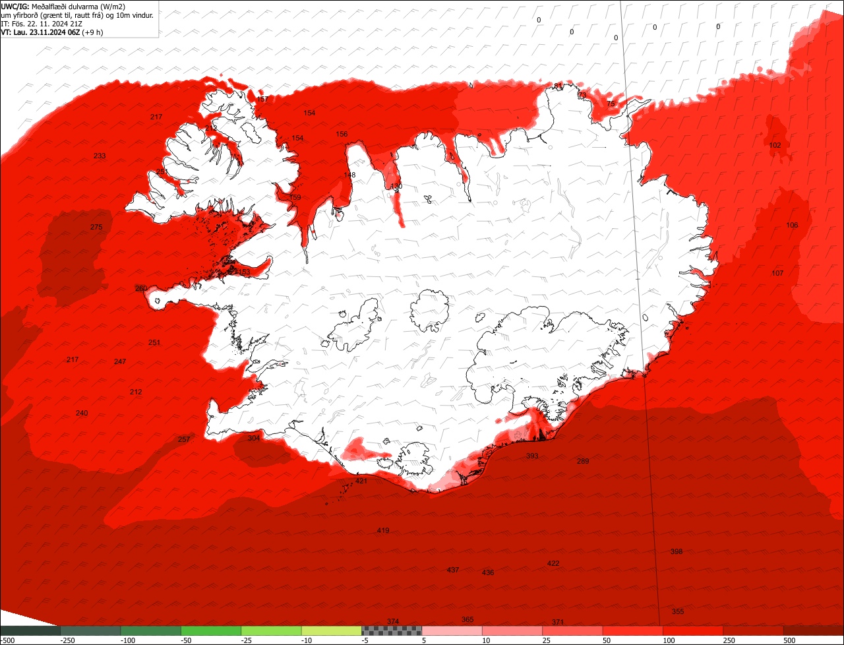Click the '-100' label on the colour scale

point(128,640)
